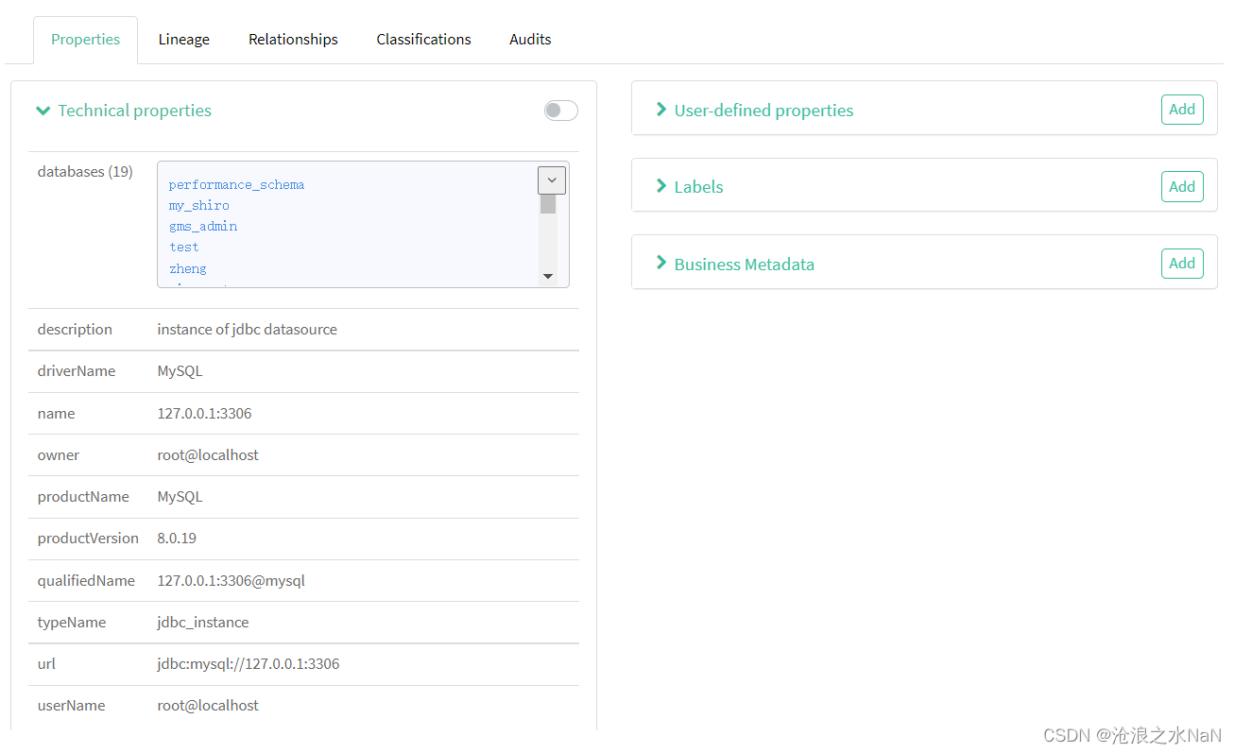
Task: Switch to the Lineage tab
Action: tap(183, 39)
